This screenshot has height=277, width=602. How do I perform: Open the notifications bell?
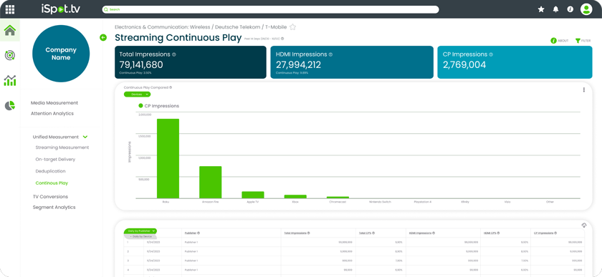[555, 9]
